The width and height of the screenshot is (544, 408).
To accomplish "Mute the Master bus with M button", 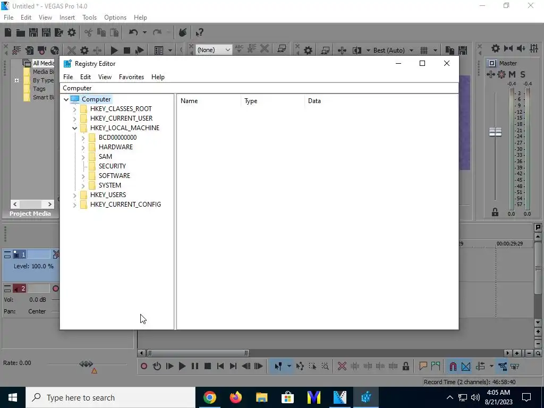I will (x=512, y=74).
